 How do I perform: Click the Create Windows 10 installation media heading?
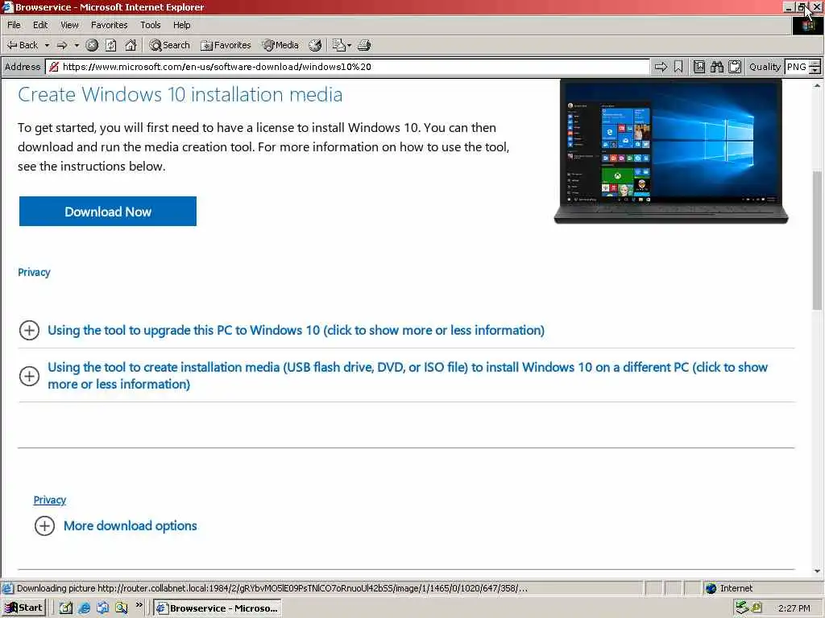click(180, 95)
